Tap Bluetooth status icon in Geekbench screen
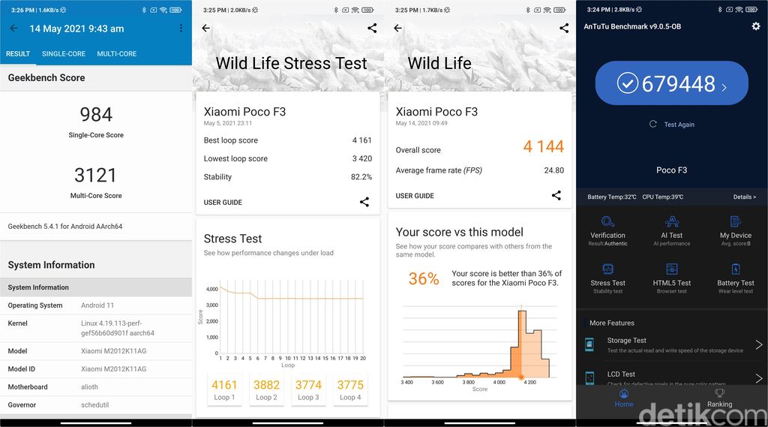The width and height of the screenshot is (768, 427). point(144,10)
